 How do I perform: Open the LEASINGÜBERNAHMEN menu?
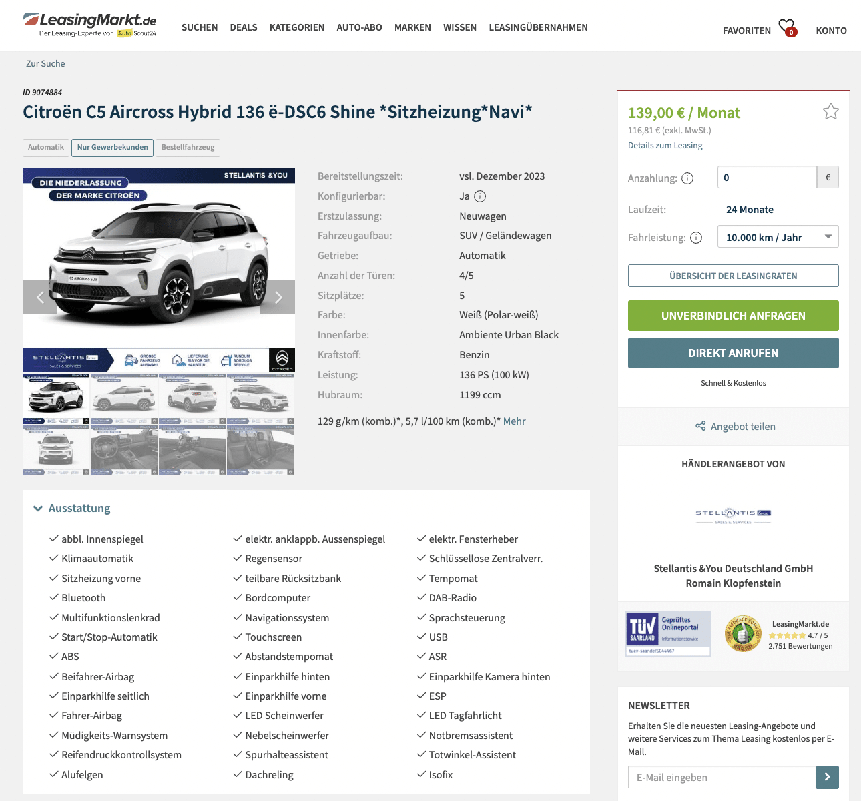point(538,27)
